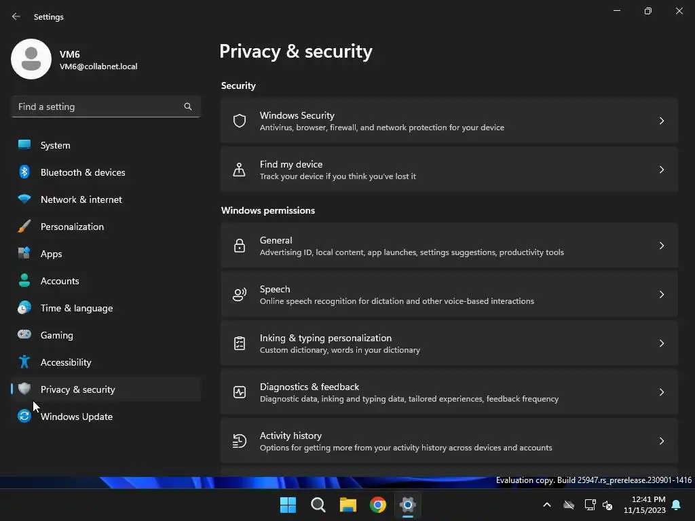Click the Gaming controller icon in sidebar
This screenshot has height=521, width=695.
tap(24, 334)
